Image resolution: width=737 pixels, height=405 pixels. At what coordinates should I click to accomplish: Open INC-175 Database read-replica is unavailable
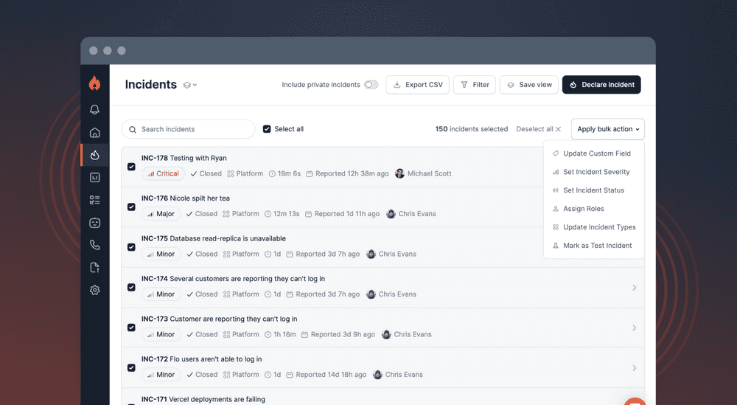click(x=214, y=238)
